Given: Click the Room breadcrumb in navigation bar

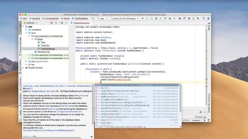Looking at the screenshot, I should 65,19.
